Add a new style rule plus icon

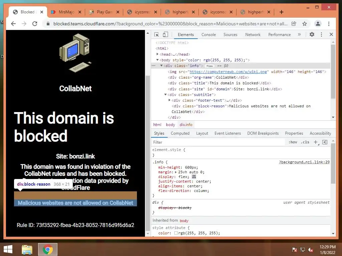pos(316,142)
